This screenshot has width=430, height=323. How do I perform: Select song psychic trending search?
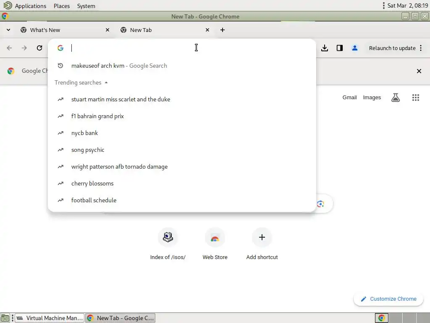click(182, 150)
